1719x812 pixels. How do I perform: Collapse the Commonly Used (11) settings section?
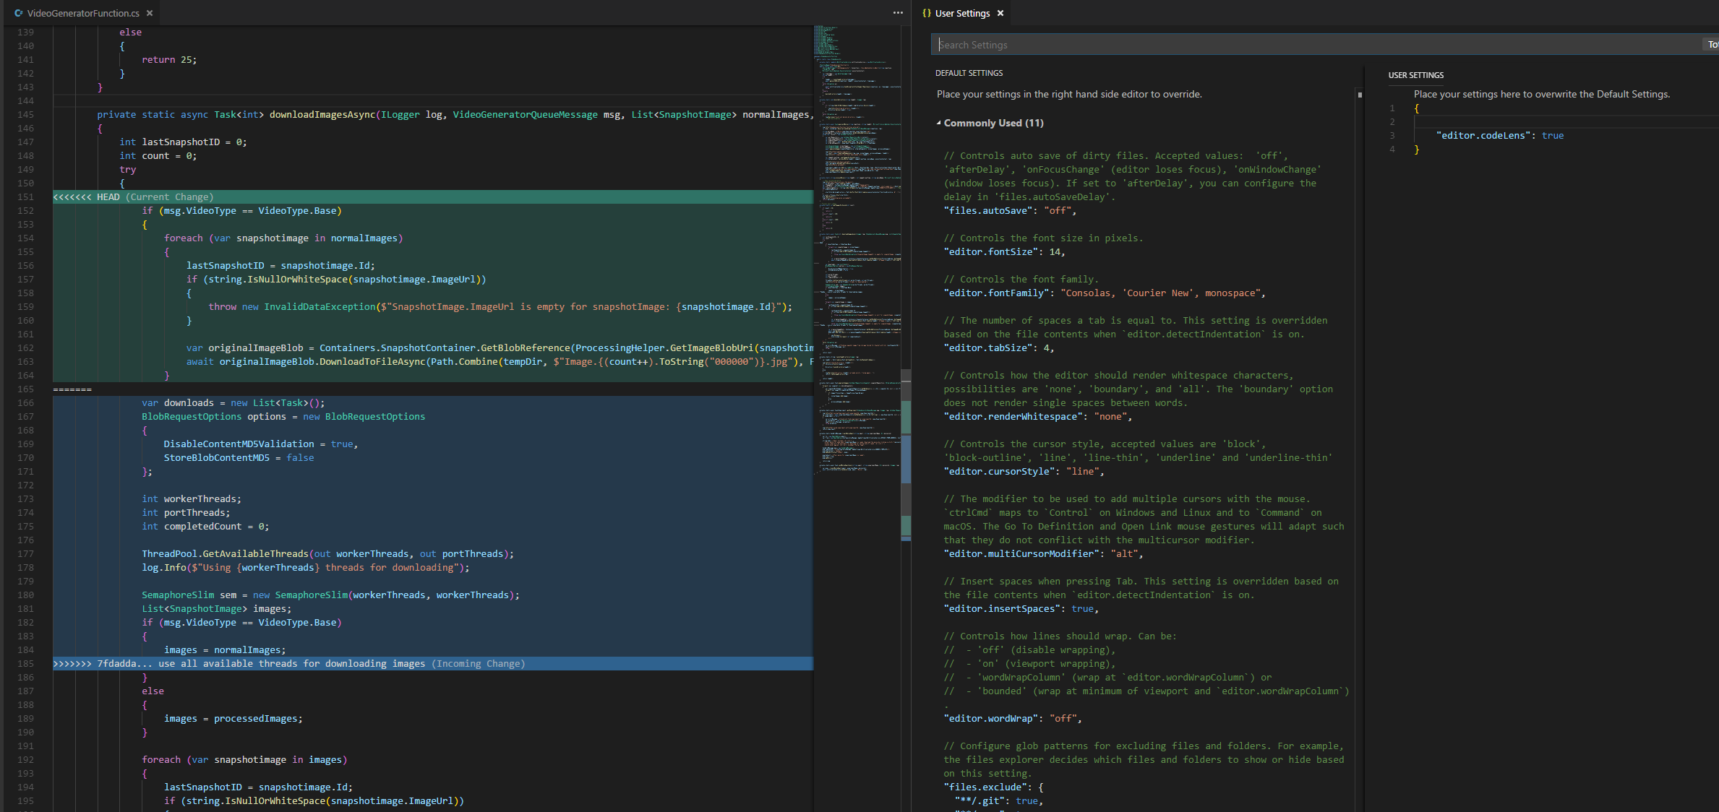point(939,123)
